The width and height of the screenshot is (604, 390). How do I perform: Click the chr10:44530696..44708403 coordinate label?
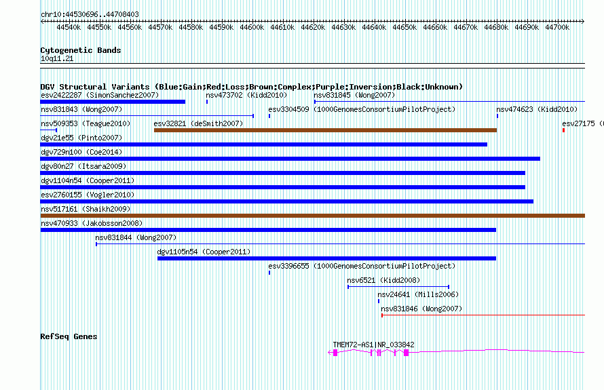click(90, 14)
